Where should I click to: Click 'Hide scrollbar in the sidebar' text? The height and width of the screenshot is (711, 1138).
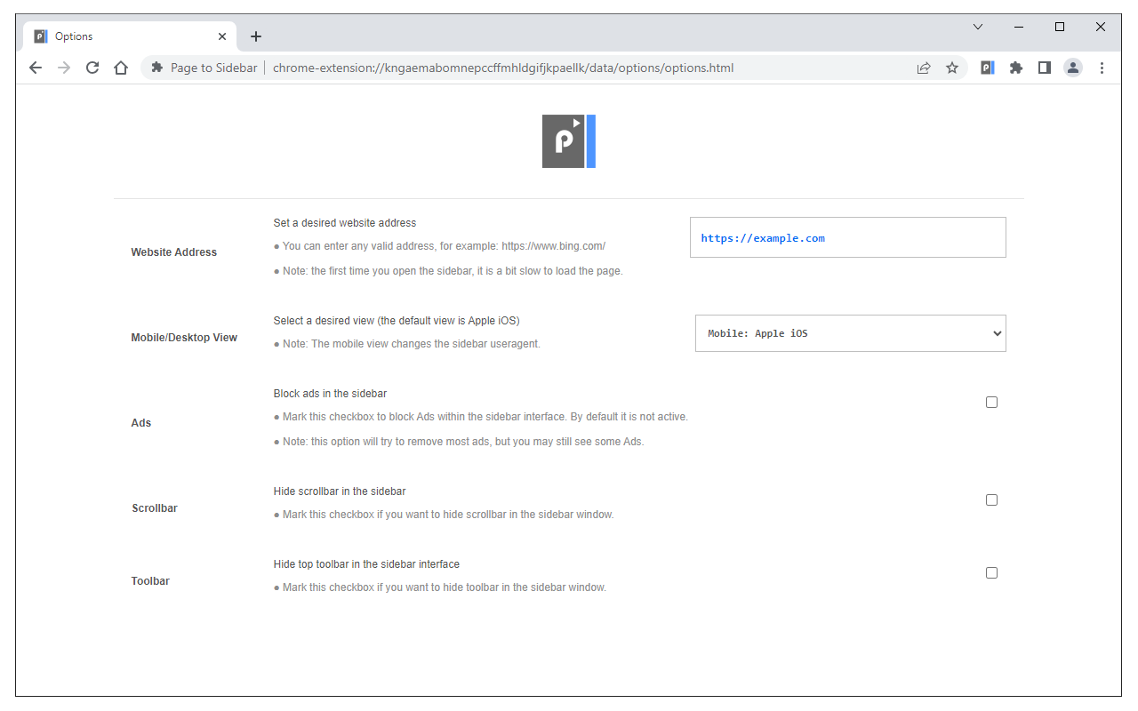340,491
